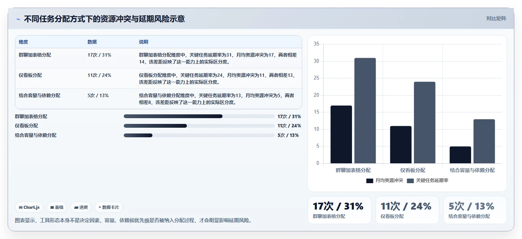Click footer note starting 图表显示
The height and width of the screenshot is (239, 522).
point(133,221)
